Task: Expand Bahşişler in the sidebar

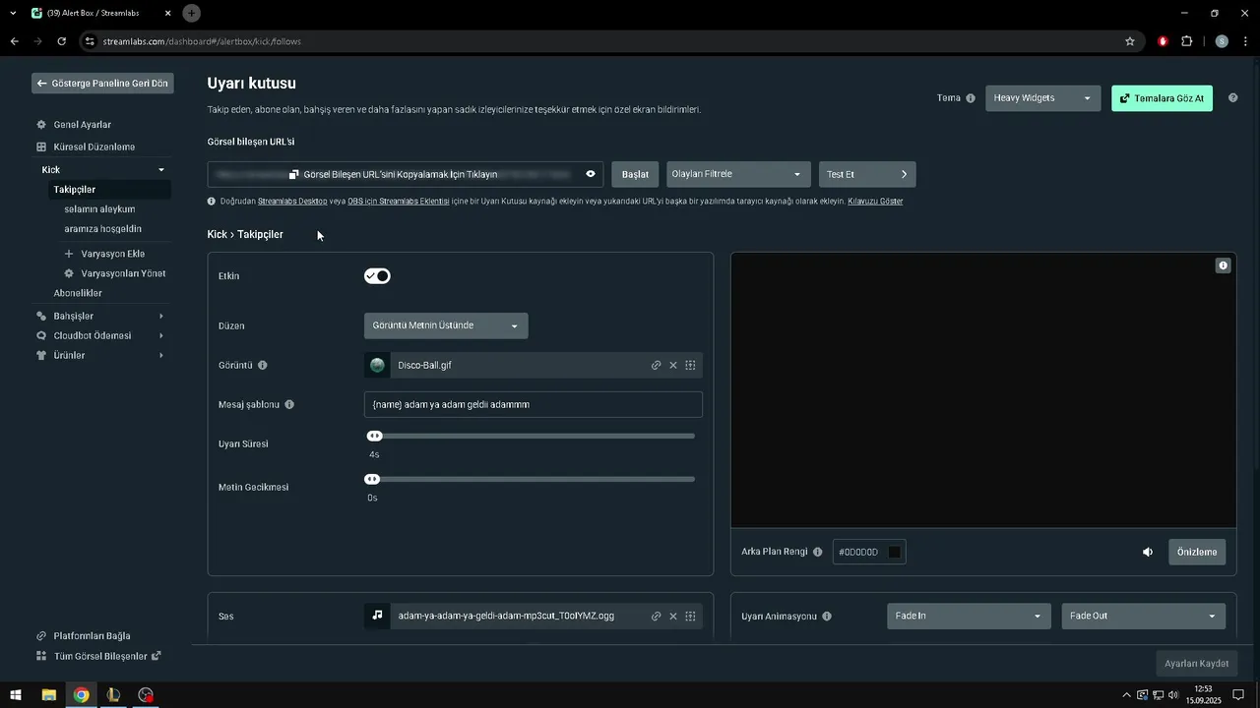Action: pyautogui.click(x=160, y=316)
